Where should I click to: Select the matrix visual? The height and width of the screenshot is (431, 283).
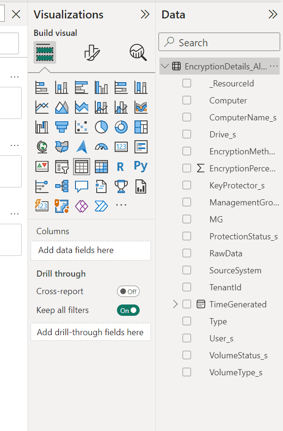(x=101, y=166)
